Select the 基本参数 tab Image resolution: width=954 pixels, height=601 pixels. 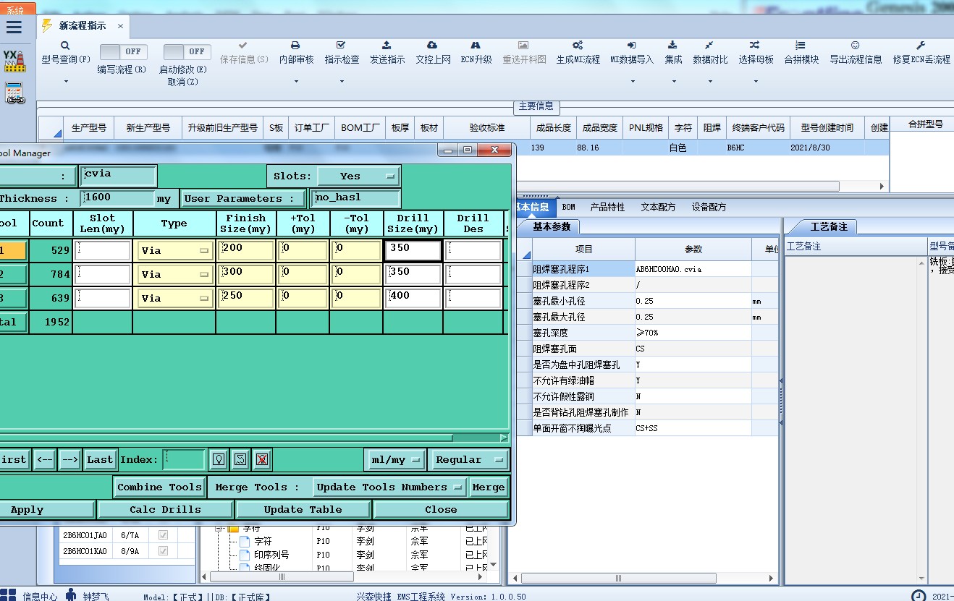pyautogui.click(x=552, y=226)
